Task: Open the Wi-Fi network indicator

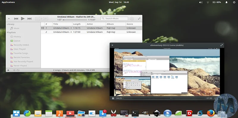Action: pos(208,2)
